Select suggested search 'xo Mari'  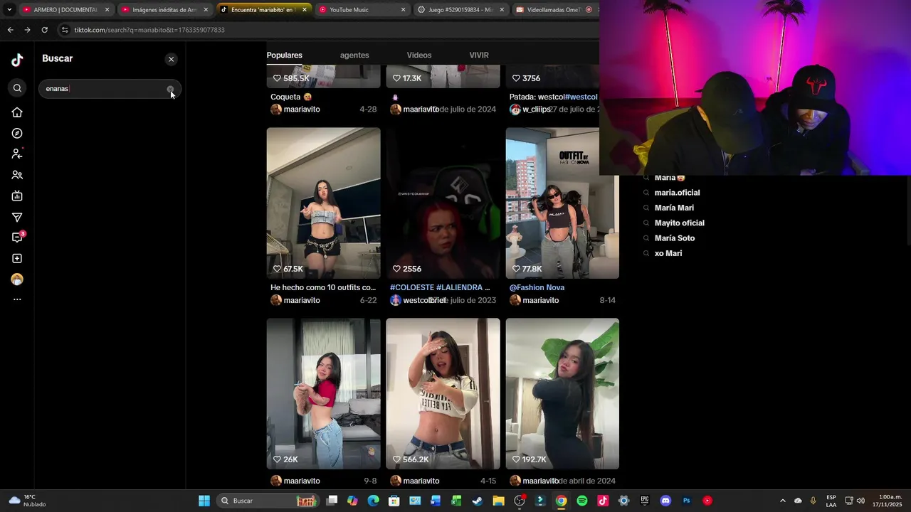[x=668, y=253]
